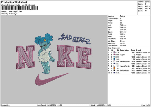Select the 'Trims:' label
Image resolution: width=151 pixels, height=107 pixels.
pyautogui.click(x=110, y=23)
